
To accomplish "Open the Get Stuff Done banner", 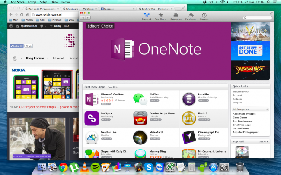I will (x=250, y=51).
